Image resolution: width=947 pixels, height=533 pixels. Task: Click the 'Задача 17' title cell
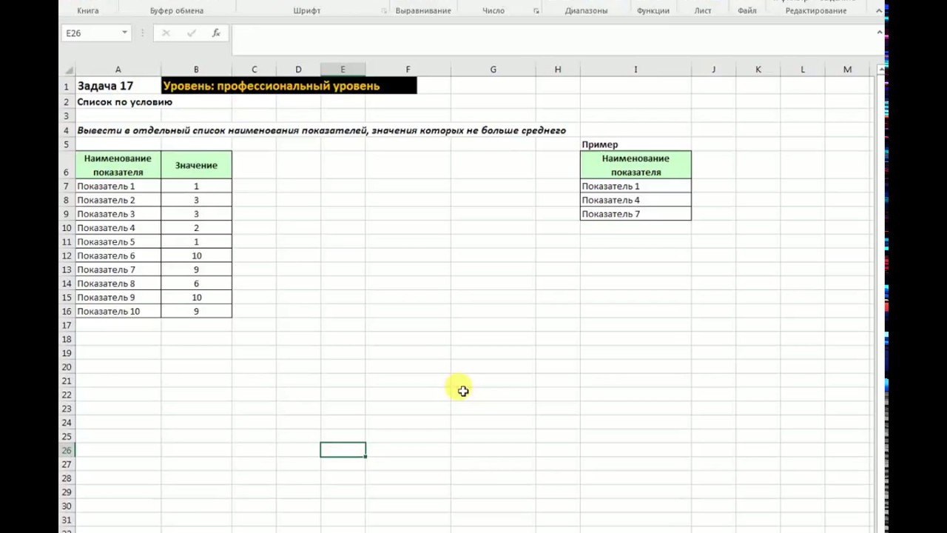[118, 86]
